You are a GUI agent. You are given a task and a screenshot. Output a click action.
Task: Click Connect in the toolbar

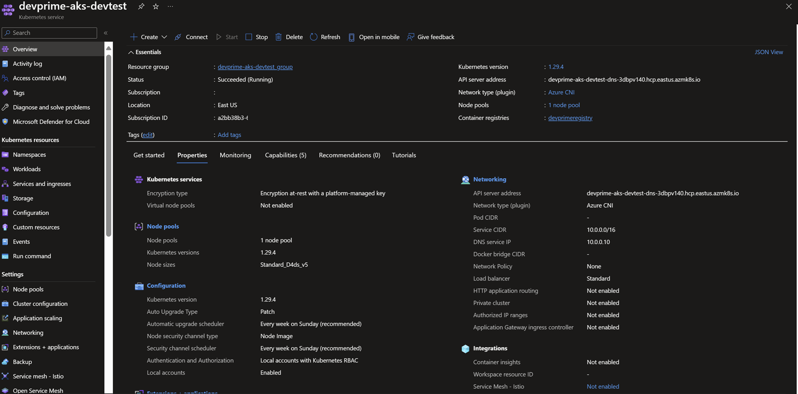[191, 37]
